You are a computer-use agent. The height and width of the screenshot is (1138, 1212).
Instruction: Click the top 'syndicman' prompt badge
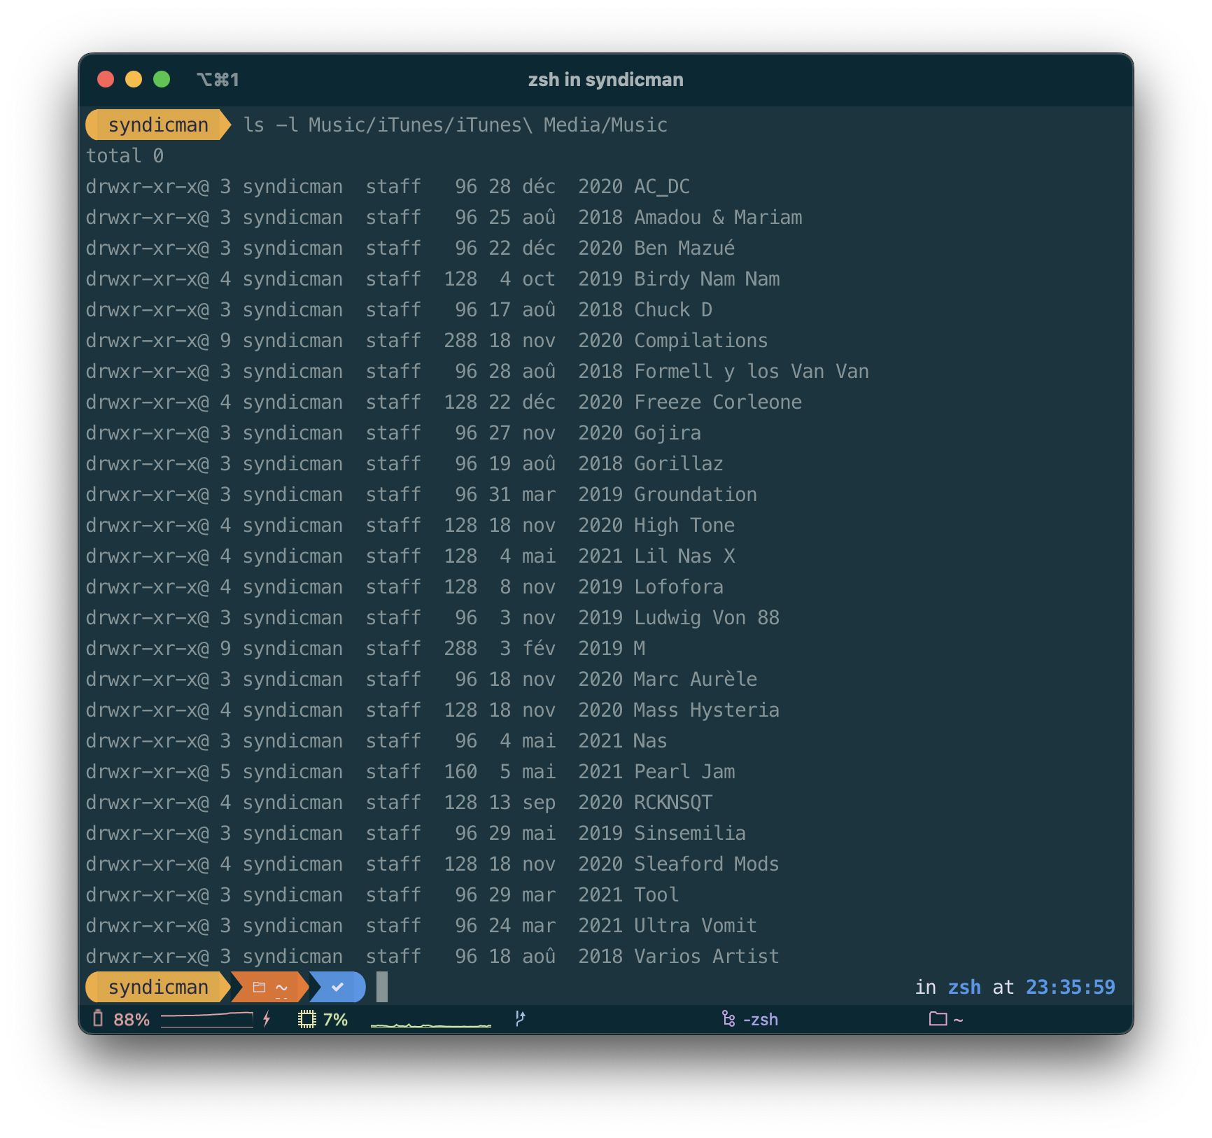(x=158, y=125)
